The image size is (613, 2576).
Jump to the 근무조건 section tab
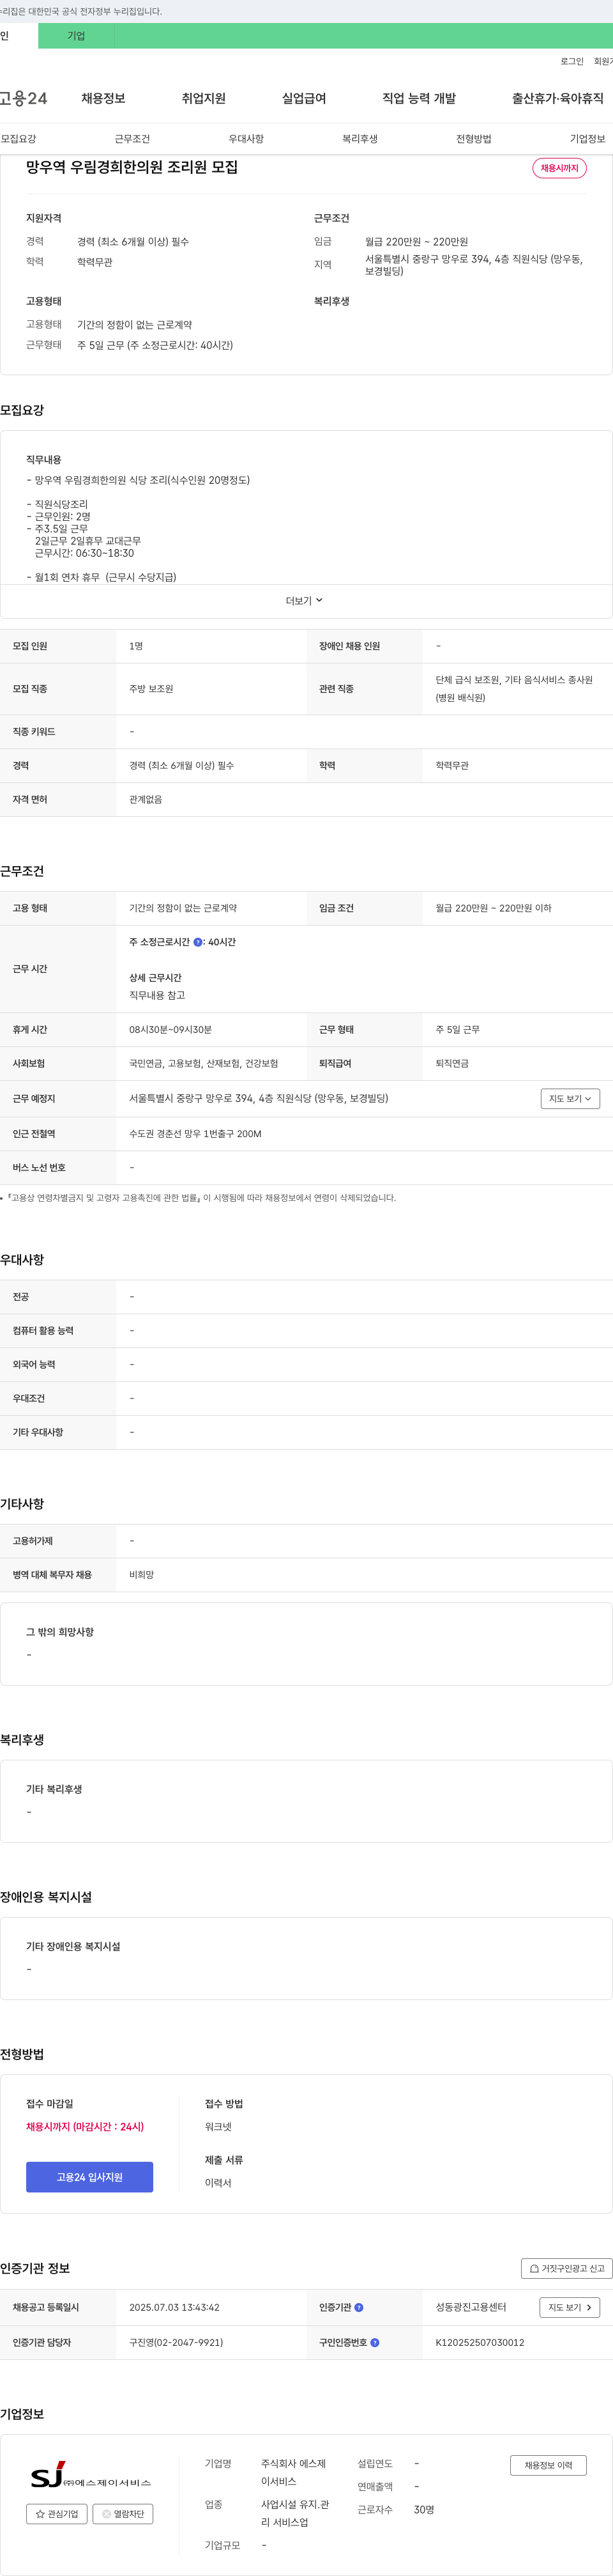click(132, 139)
